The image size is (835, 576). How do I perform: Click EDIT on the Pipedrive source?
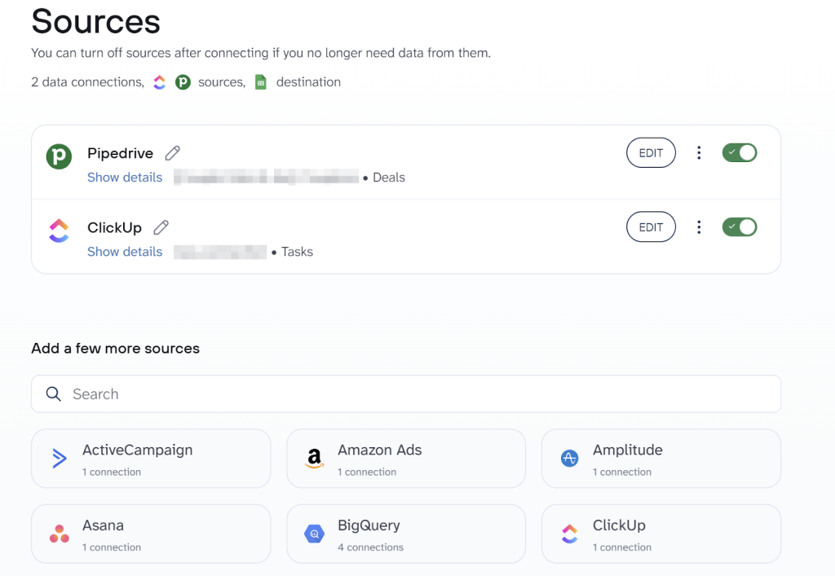[x=651, y=152]
